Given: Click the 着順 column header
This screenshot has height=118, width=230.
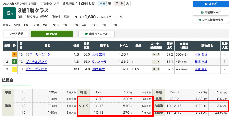Looking at the screenshot, I should coord(7,46).
